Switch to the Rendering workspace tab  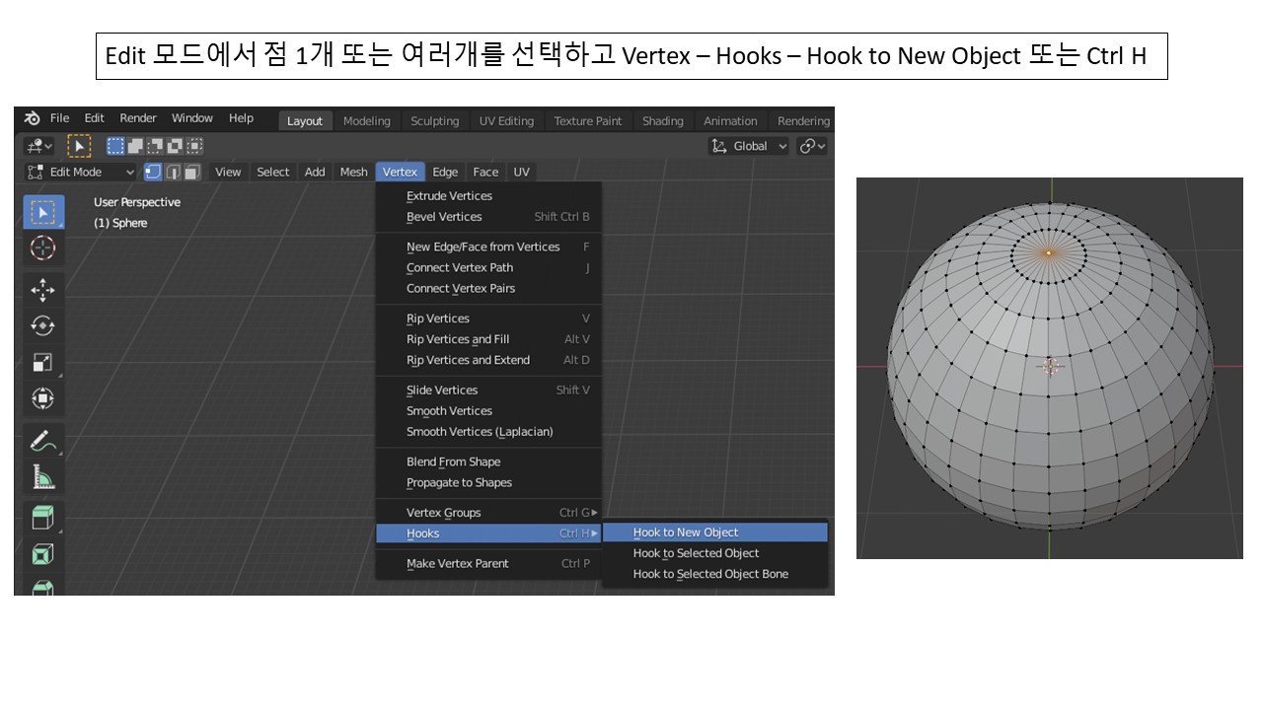point(803,121)
